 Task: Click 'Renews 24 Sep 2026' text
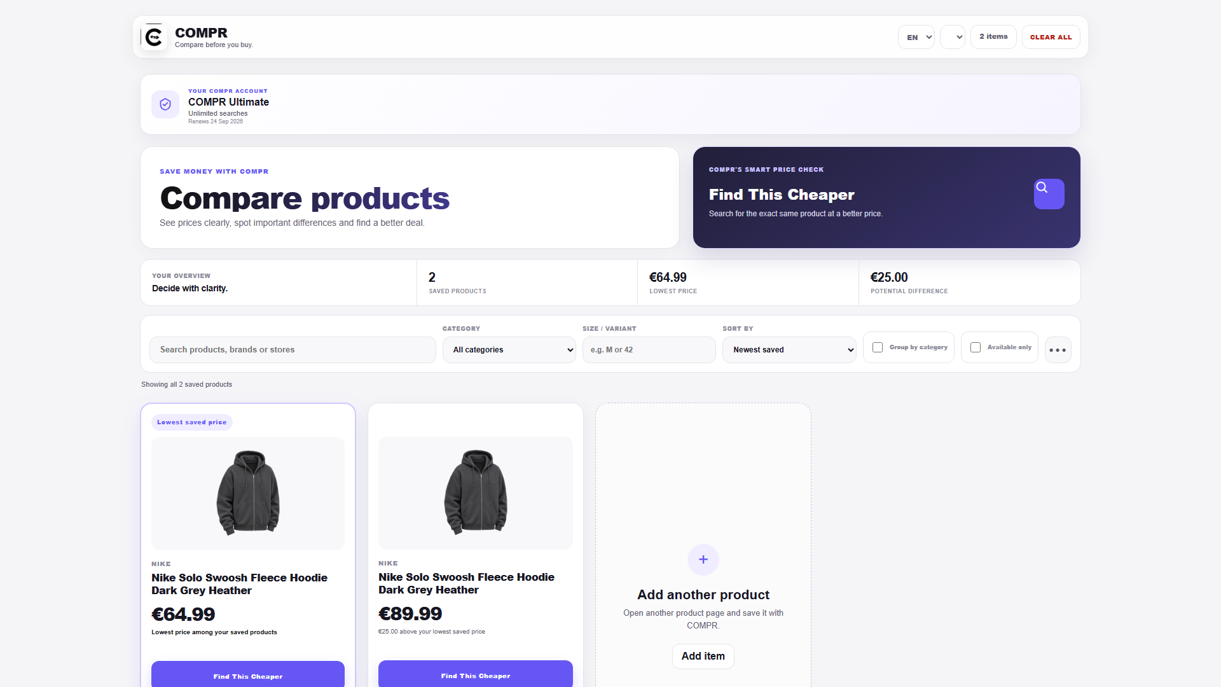pos(216,121)
